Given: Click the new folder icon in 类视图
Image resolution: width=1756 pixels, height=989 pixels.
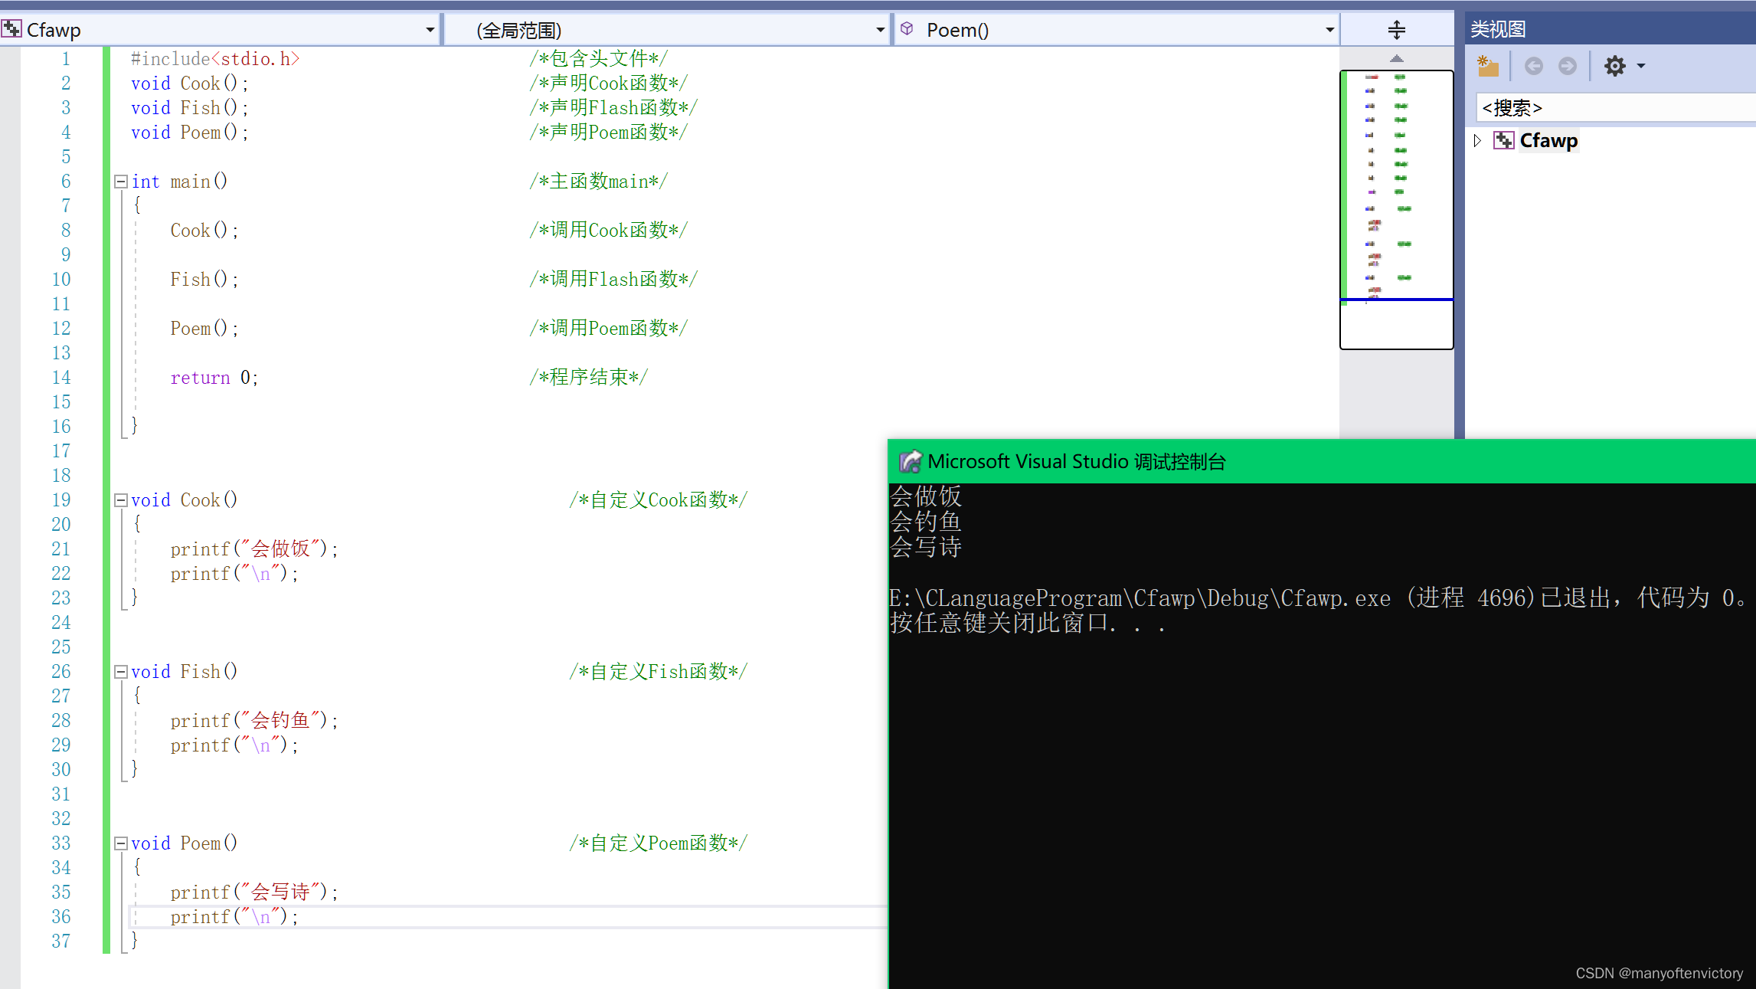Looking at the screenshot, I should [1488, 67].
